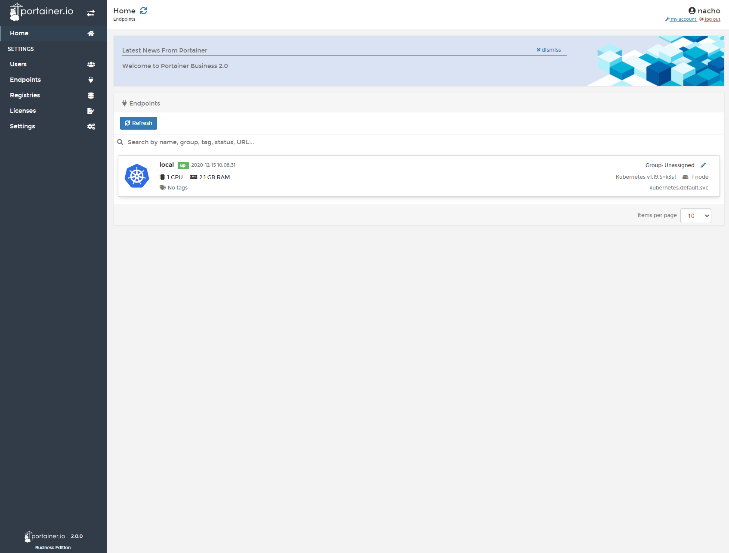Click the Refresh button in the Endpoints panel
729x553 pixels.
pyautogui.click(x=139, y=123)
